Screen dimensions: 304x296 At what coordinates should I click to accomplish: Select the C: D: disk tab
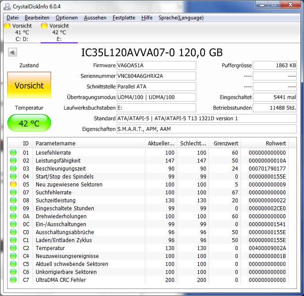(22, 32)
